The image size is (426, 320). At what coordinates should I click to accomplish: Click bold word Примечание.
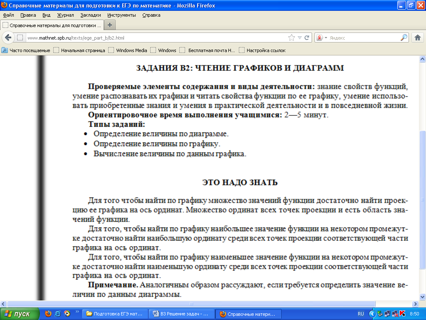tap(113, 285)
